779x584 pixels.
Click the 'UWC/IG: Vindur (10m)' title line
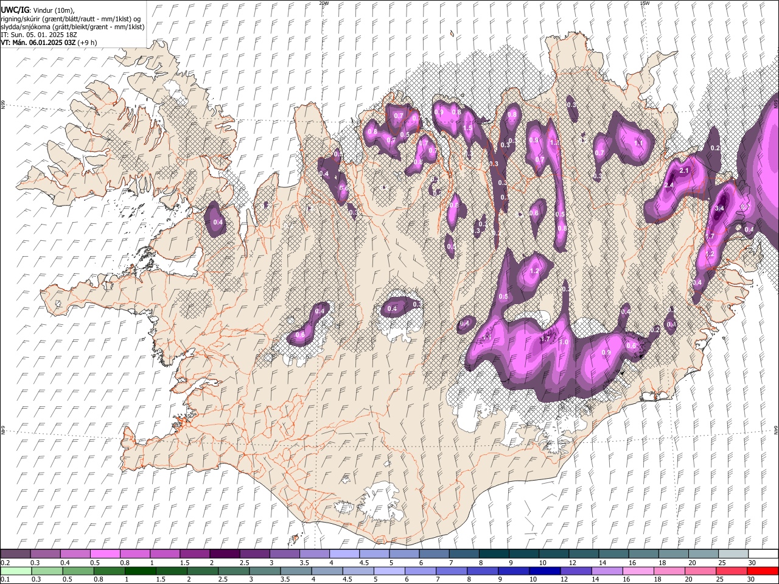point(38,10)
